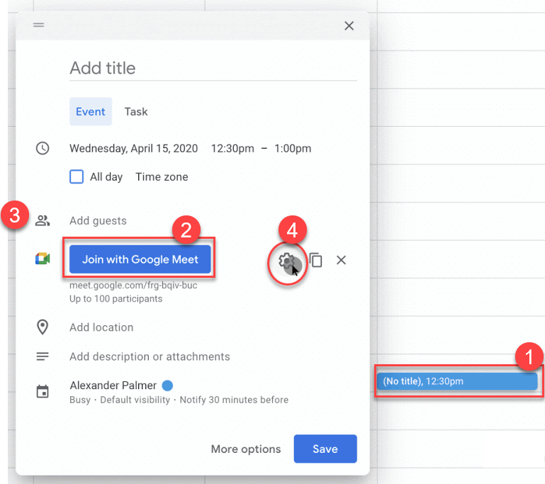This screenshot has height=484, width=545.
Task: Click the Add title field
Action: 213,68
